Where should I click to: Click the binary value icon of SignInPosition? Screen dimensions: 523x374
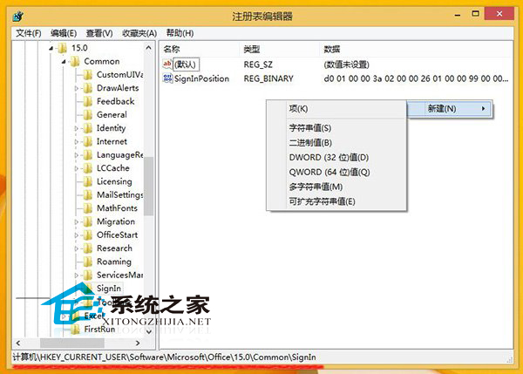tap(167, 78)
